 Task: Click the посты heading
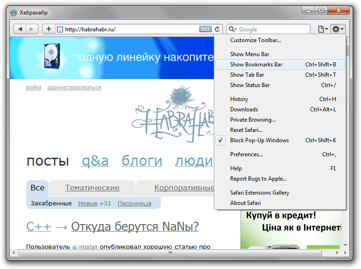48,161
